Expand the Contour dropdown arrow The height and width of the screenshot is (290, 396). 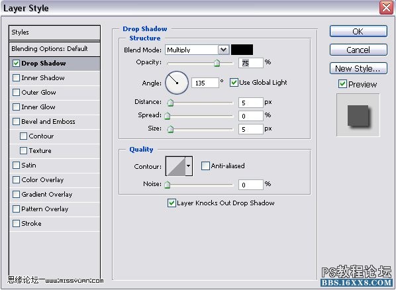click(189, 166)
